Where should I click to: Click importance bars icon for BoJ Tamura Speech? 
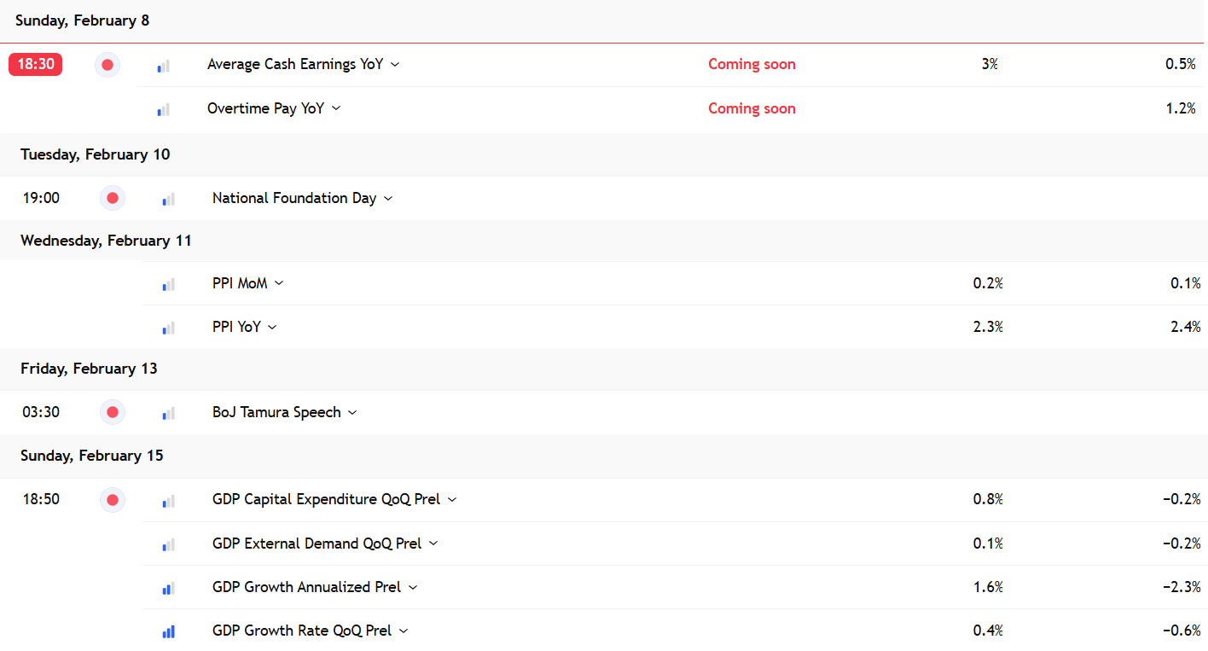pyautogui.click(x=168, y=414)
